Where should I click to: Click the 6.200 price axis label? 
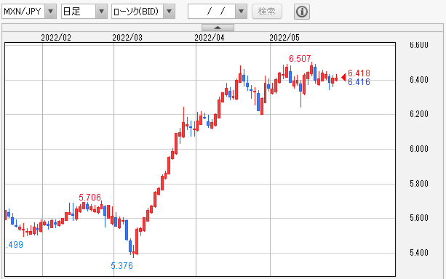pos(419,114)
